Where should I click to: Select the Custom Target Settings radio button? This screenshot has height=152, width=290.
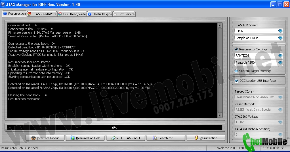(x=236, y=71)
